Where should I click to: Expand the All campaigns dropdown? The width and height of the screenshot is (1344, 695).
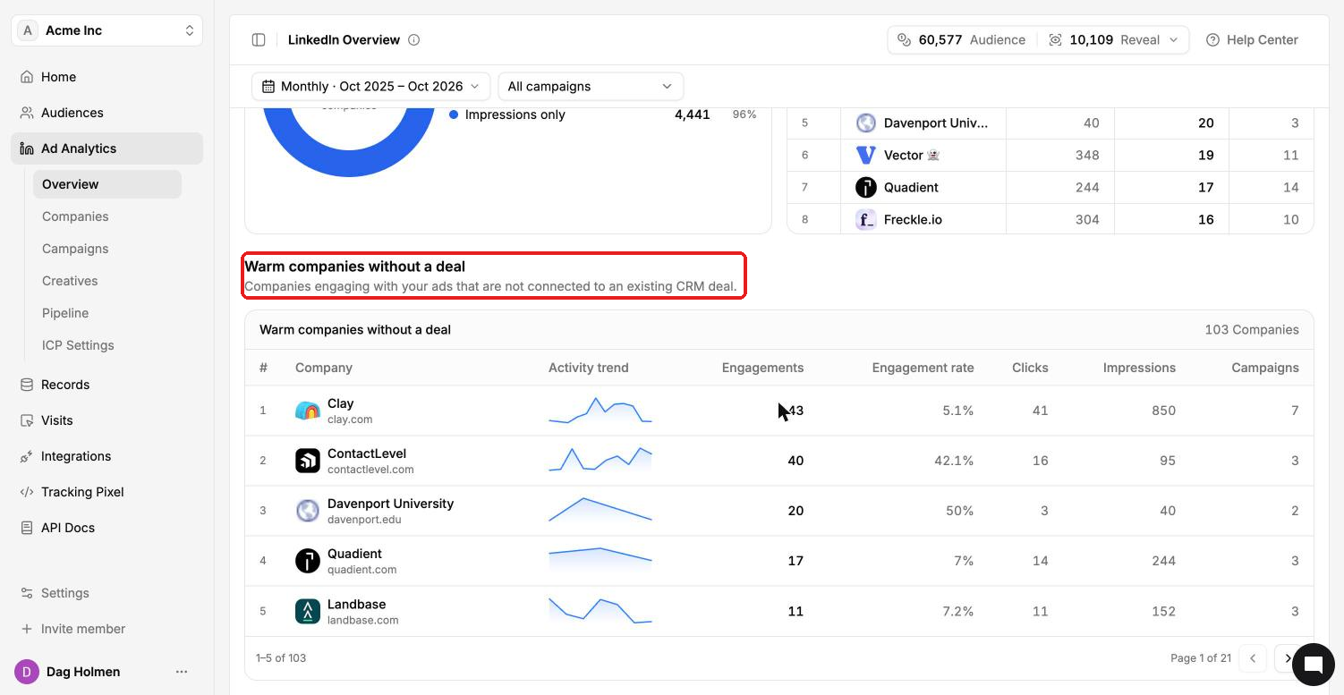click(x=591, y=86)
